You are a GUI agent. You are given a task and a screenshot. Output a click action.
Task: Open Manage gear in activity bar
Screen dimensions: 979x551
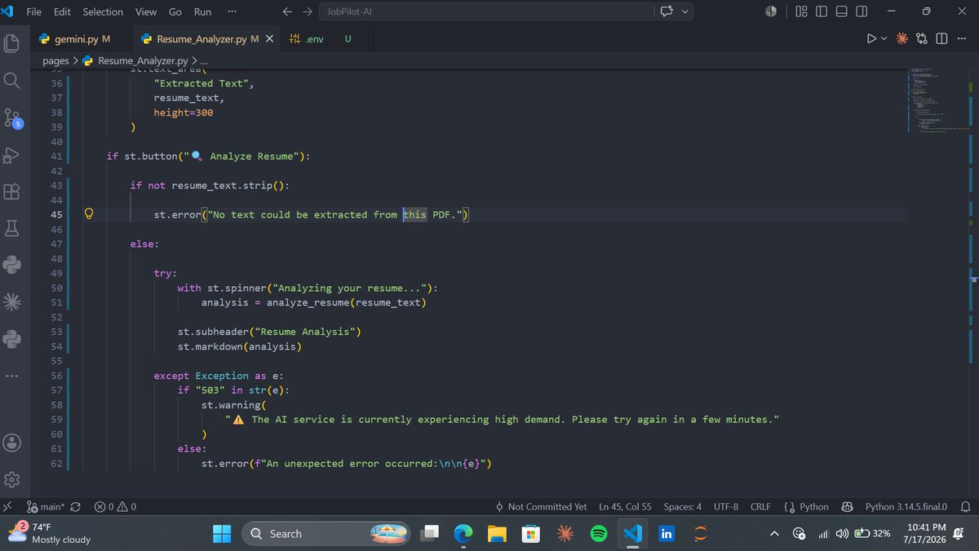pos(11,478)
